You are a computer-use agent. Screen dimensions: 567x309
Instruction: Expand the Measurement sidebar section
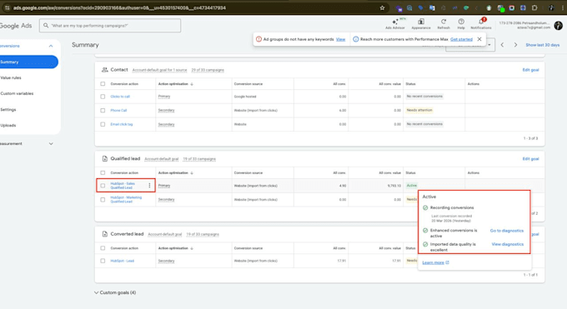[x=51, y=143]
